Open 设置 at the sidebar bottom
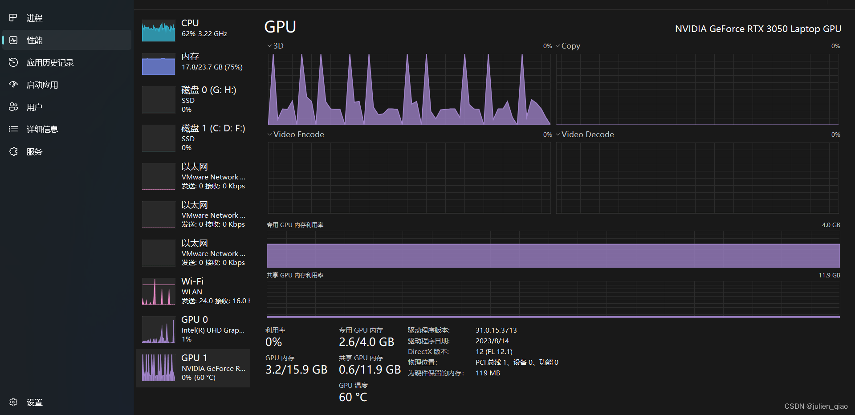This screenshot has height=415, width=855. tap(67, 402)
